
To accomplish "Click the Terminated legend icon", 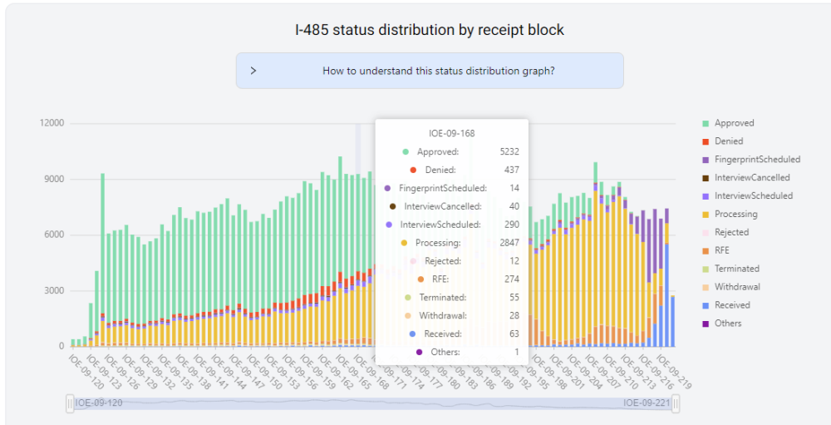I will [x=706, y=269].
